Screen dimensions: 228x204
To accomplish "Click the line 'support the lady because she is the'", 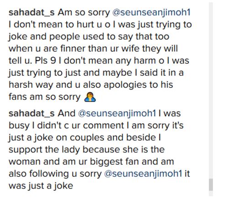I will [87, 150].
